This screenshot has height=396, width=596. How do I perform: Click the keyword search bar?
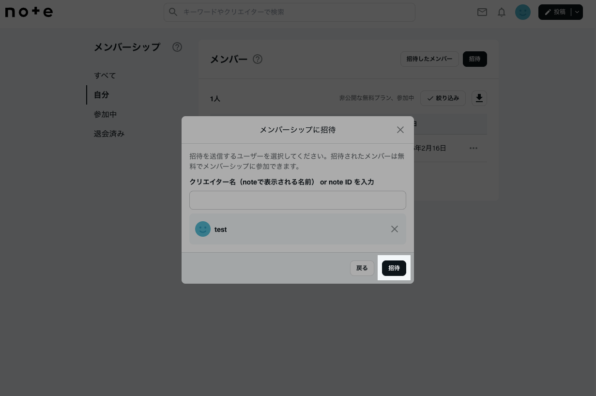289,12
